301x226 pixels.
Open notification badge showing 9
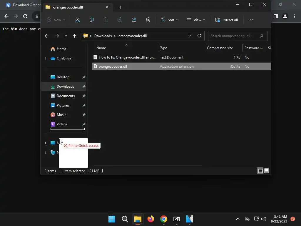[x=292, y=219]
